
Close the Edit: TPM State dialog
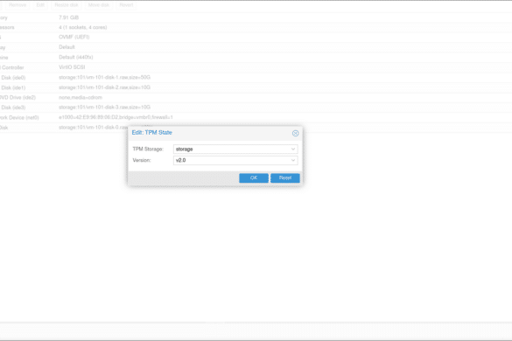[x=295, y=133]
